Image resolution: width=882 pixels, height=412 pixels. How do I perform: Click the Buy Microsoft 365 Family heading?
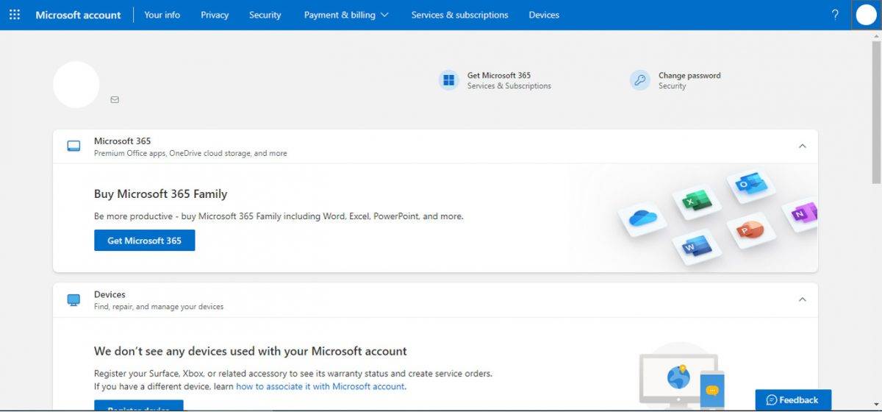pyautogui.click(x=161, y=194)
